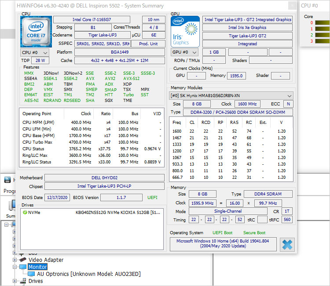Click the 28 W TDP field
Screen dimensions: 330x286
(x=40, y=61)
